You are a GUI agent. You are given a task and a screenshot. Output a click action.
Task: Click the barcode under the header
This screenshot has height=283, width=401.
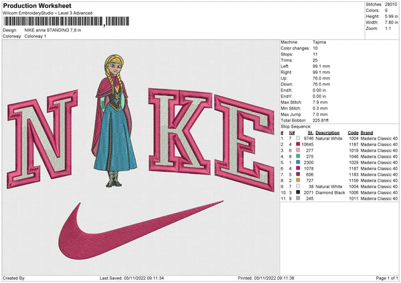(x=66, y=21)
